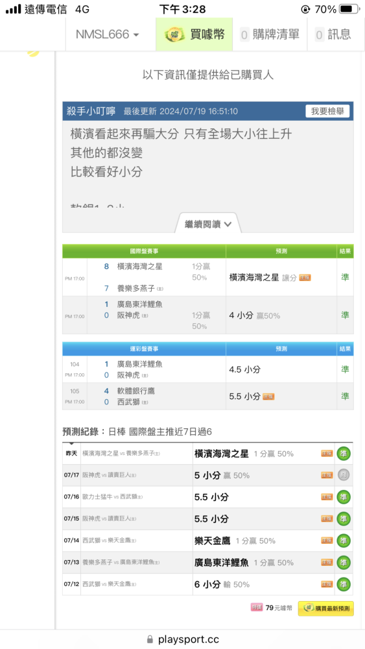Click 主推 badge in 07/16 record row
This screenshot has height=649, width=365.
click(x=327, y=497)
